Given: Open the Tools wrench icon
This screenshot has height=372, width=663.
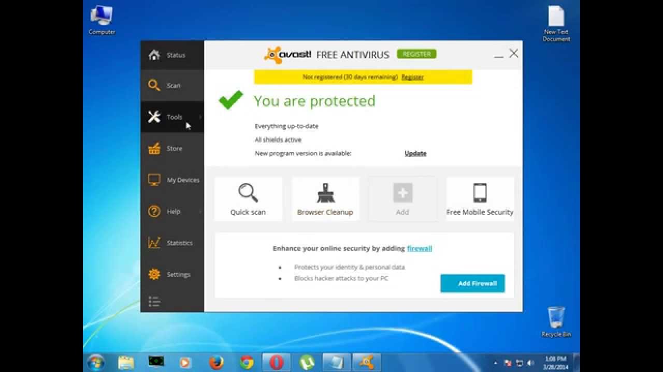Looking at the screenshot, I should [154, 117].
